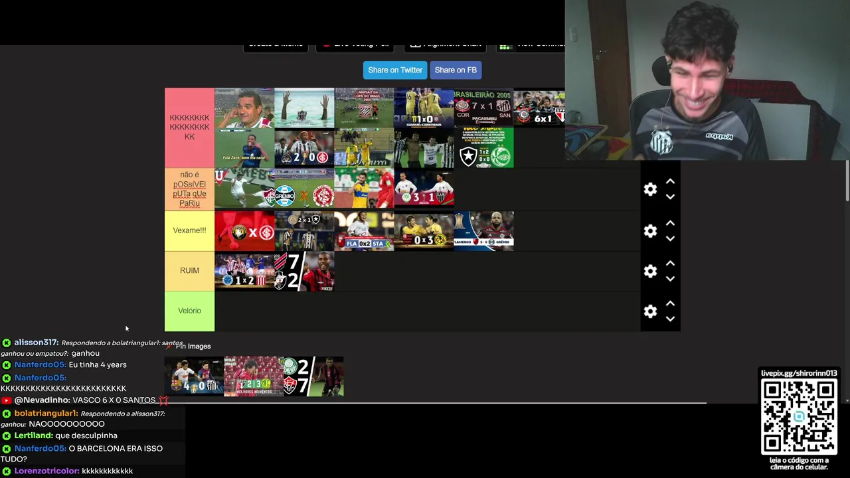The height and width of the screenshot is (478, 850).
Task: Select the 2-0 Internacional score thumbnail
Action: 304,147
